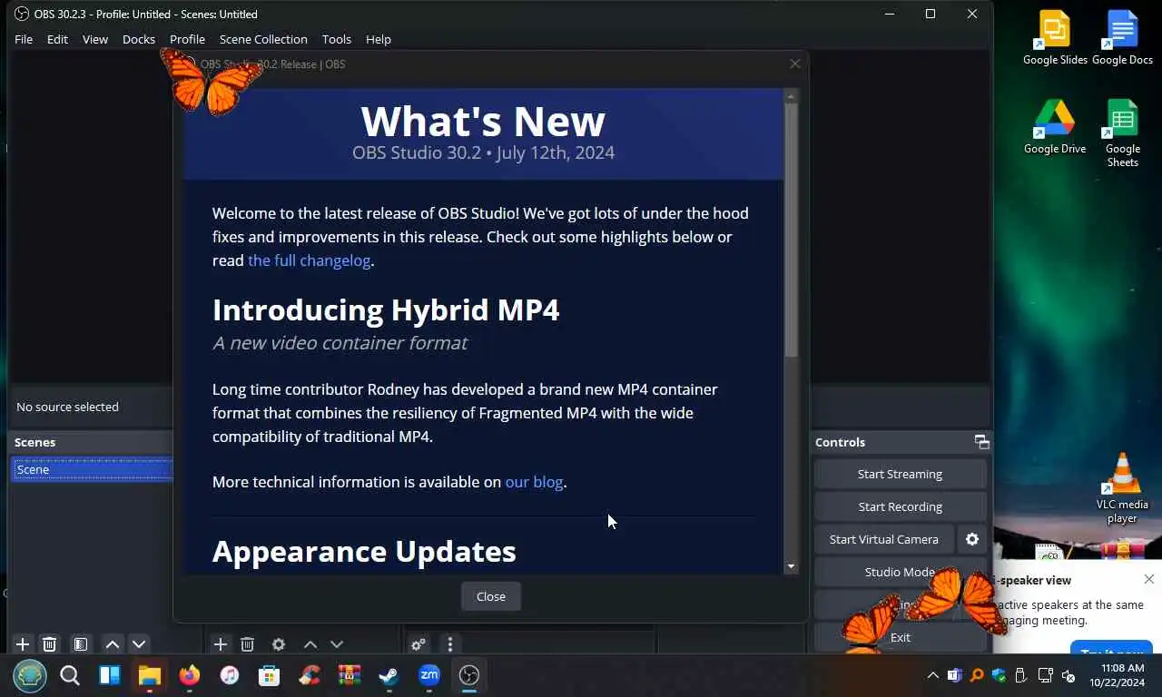
Task: Open Zoom from the taskbar
Action: click(429, 675)
